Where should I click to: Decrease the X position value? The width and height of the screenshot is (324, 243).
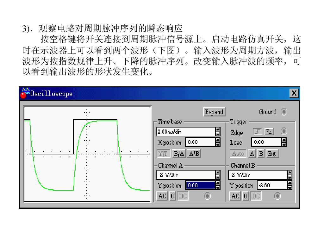click(x=218, y=144)
